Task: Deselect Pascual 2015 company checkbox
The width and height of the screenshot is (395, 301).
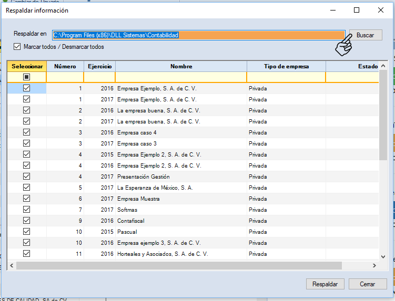Action: click(x=27, y=232)
